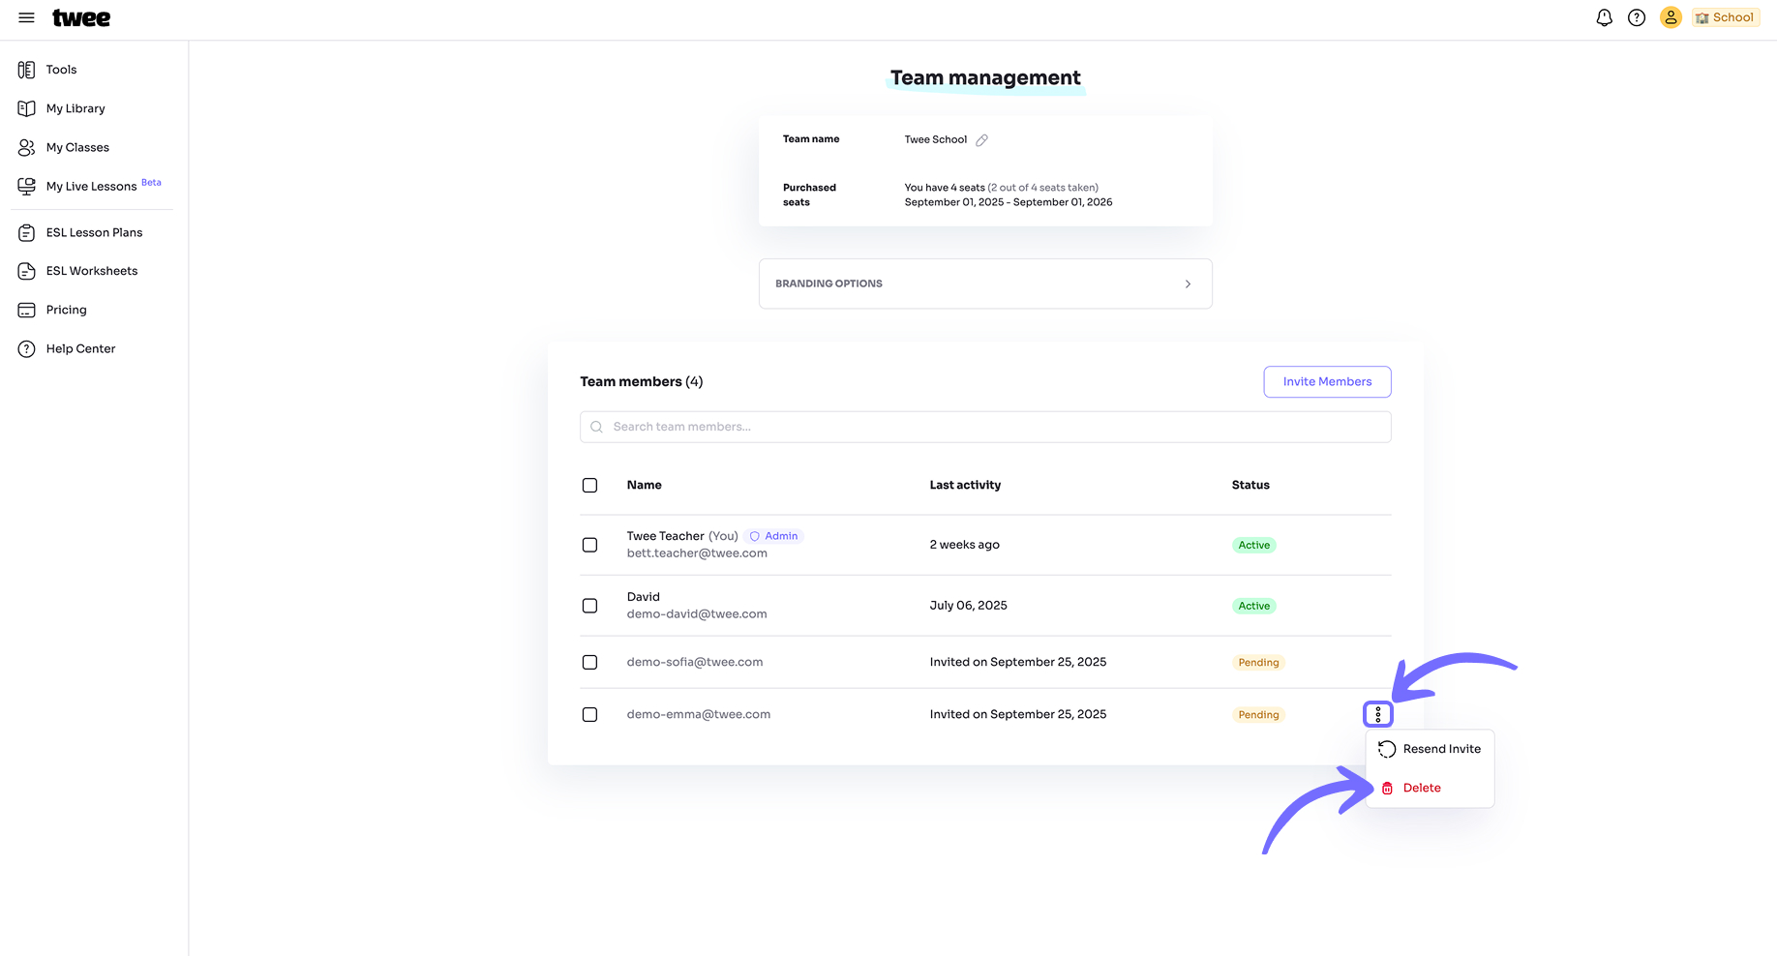
Task: Click the Help Center icon in sidebar
Action: pyautogui.click(x=26, y=348)
